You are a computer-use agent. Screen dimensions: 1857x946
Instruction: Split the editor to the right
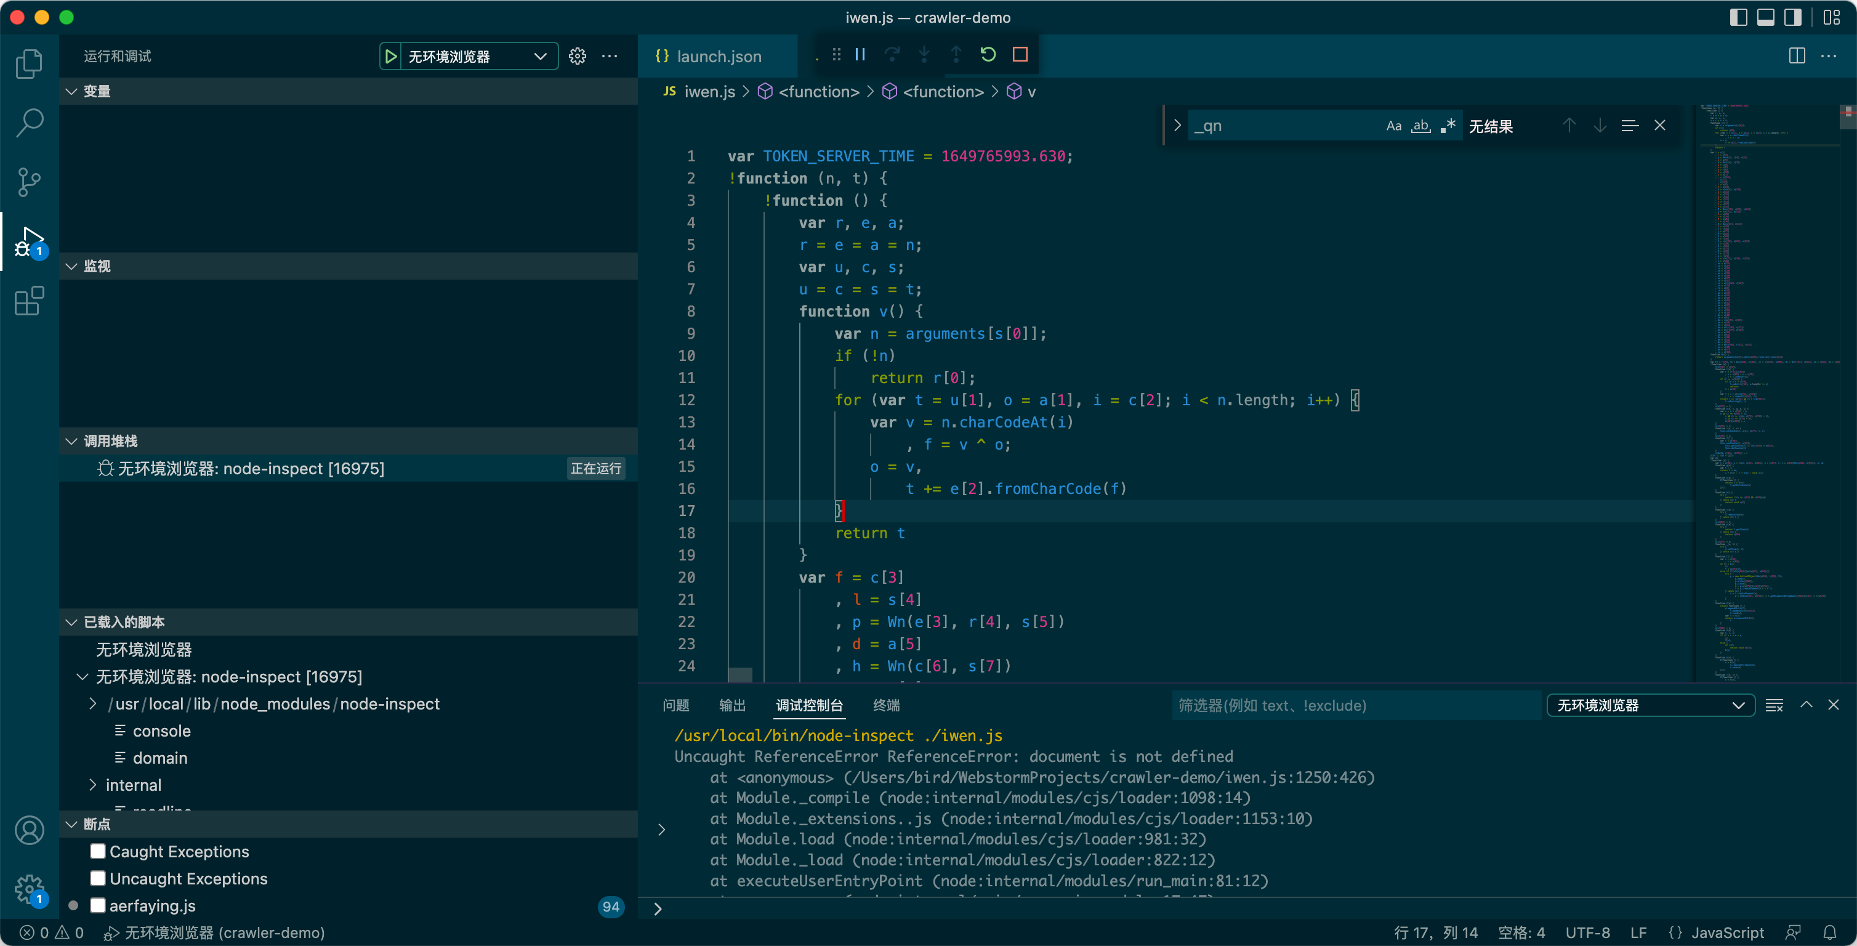[1797, 56]
